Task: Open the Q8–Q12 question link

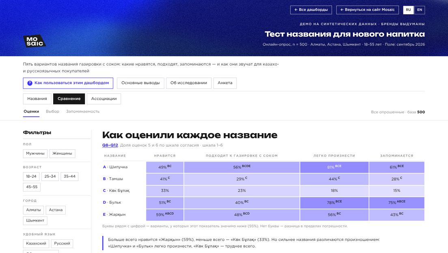Action: click(110, 145)
